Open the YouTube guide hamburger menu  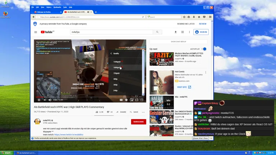pyautogui.click(x=36, y=32)
